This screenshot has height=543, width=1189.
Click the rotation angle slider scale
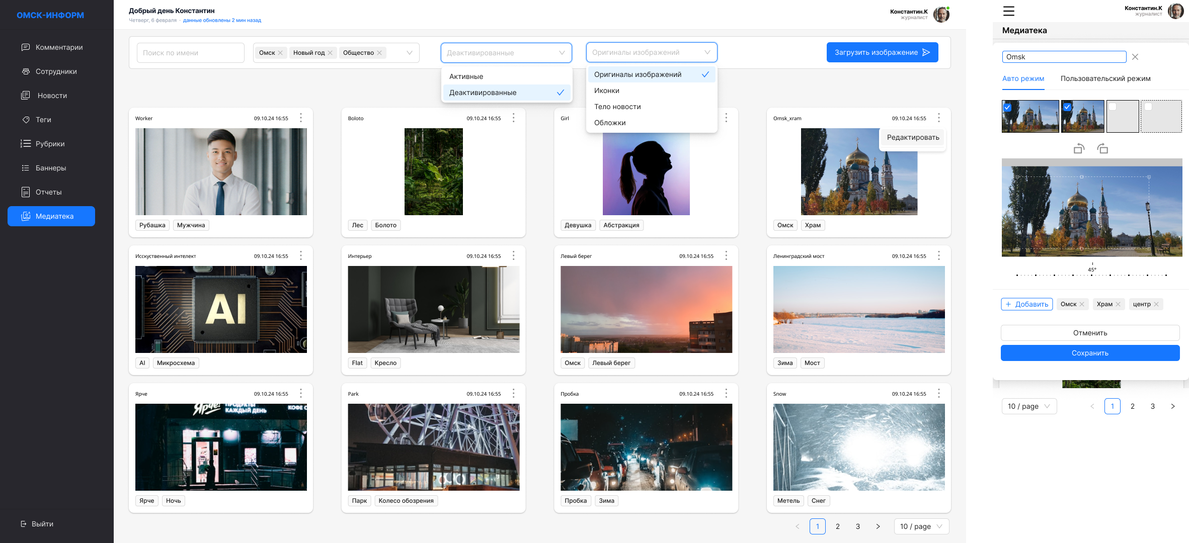pyautogui.click(x=1091, y=275)
